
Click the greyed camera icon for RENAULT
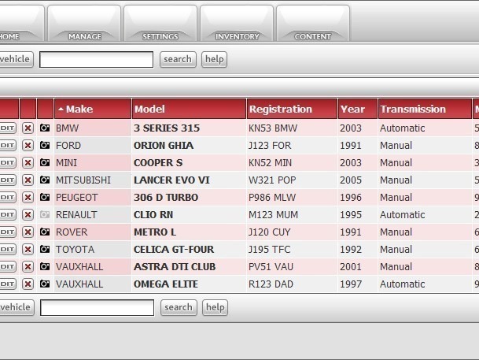tap(45, 215)
